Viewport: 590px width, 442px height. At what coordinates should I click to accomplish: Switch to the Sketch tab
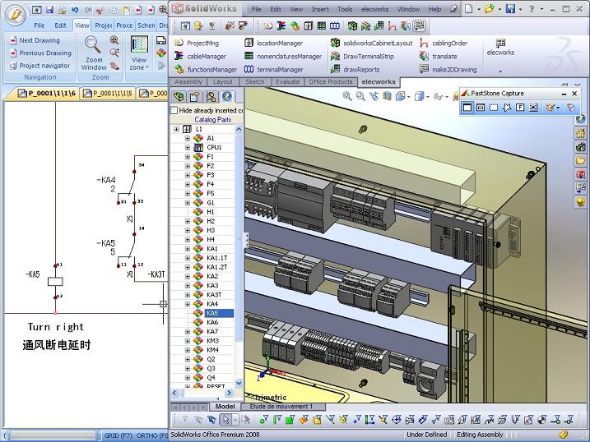click(x=255, y=82)
